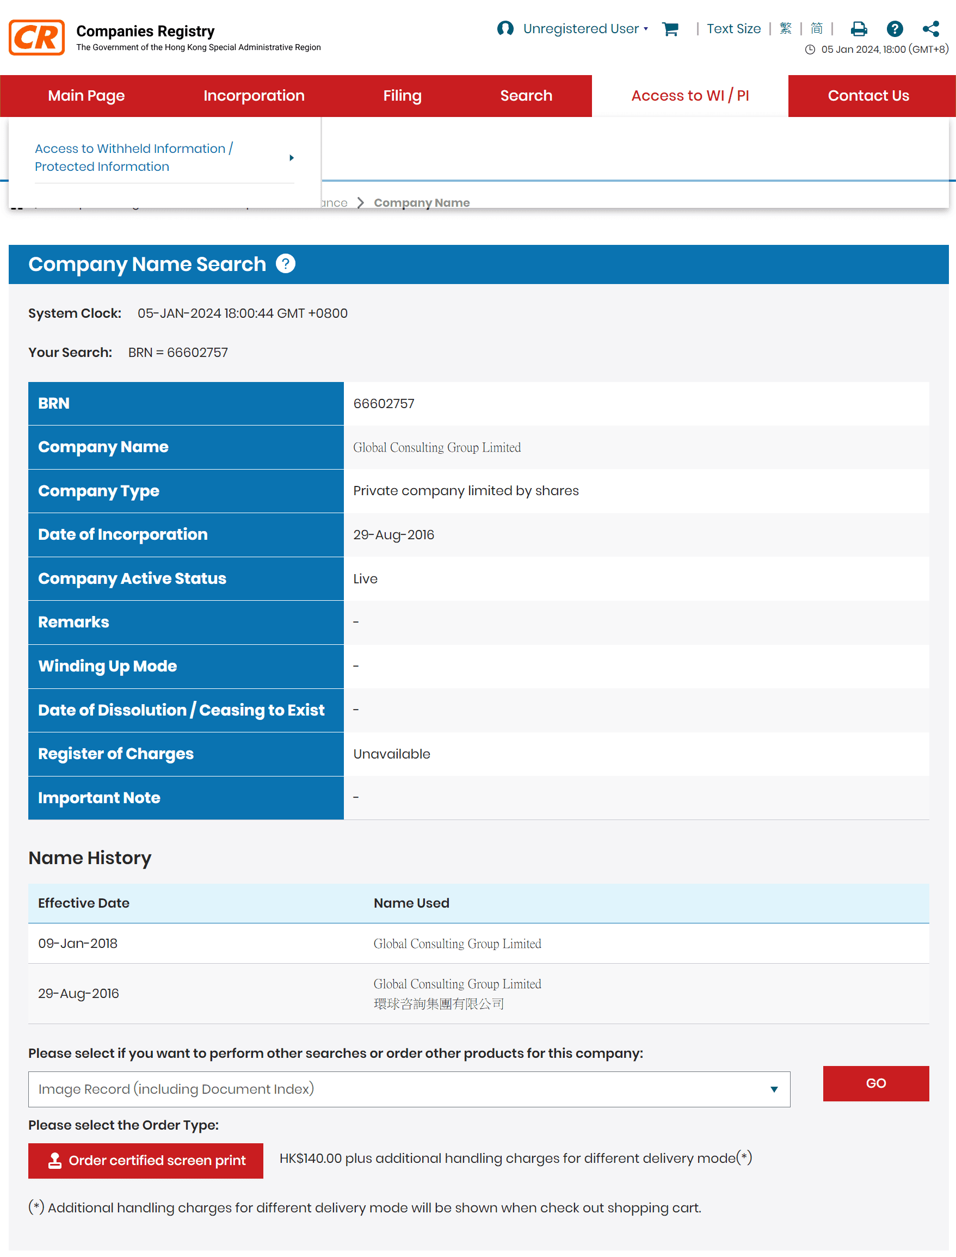Click the Company Name Search help icon
956x1257 pixels.
(x=285, y=263)
